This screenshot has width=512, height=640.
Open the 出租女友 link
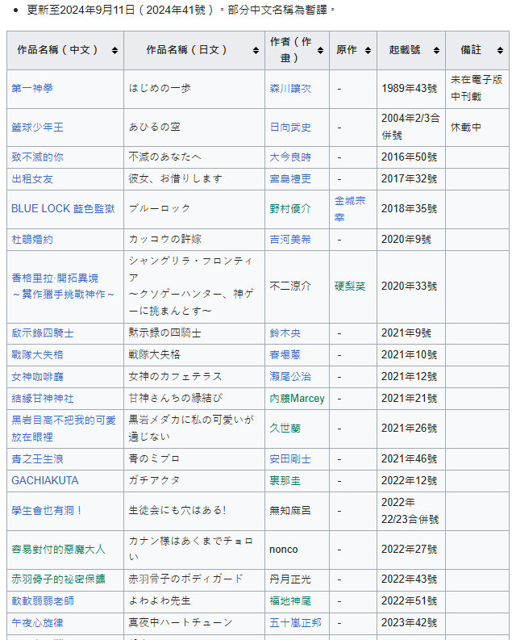click(x=32, y=179)
